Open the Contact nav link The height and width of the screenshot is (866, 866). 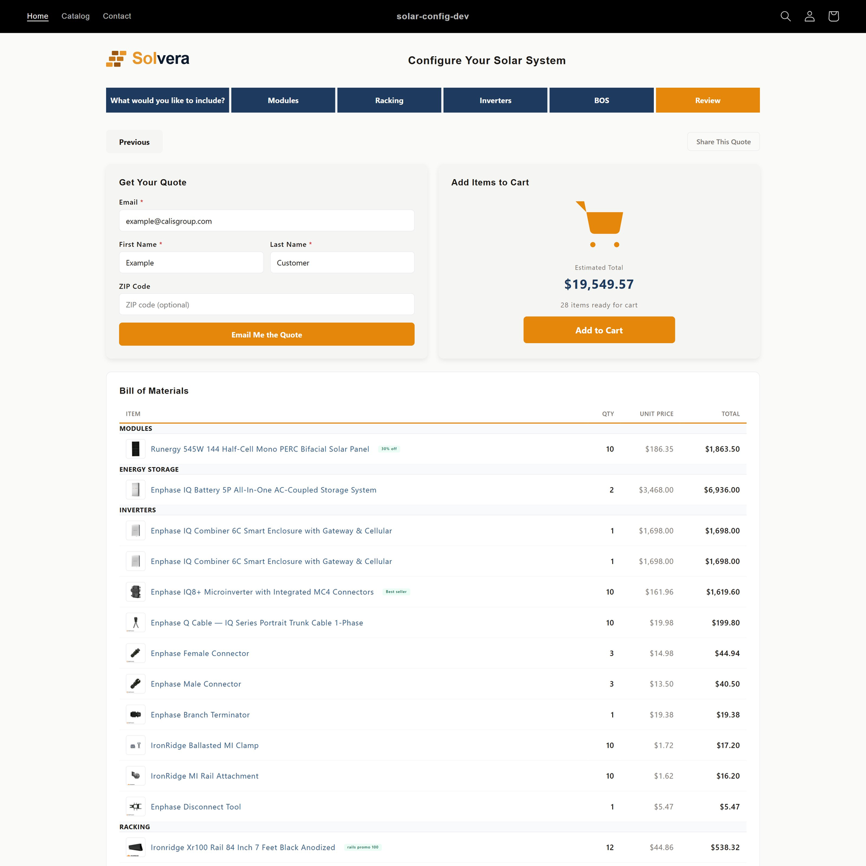[x=117, y=16]
